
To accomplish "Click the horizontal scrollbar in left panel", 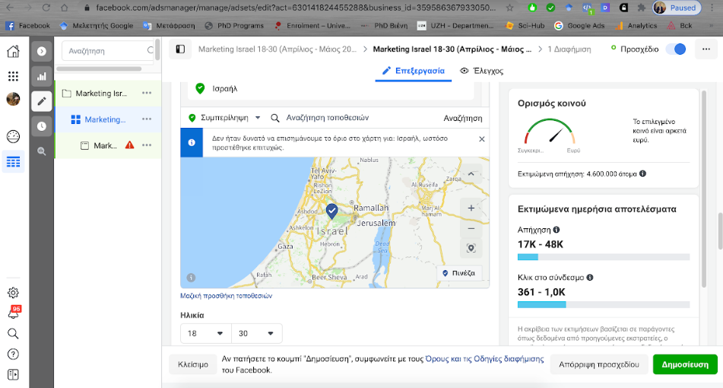I will (x=99, y=68).
